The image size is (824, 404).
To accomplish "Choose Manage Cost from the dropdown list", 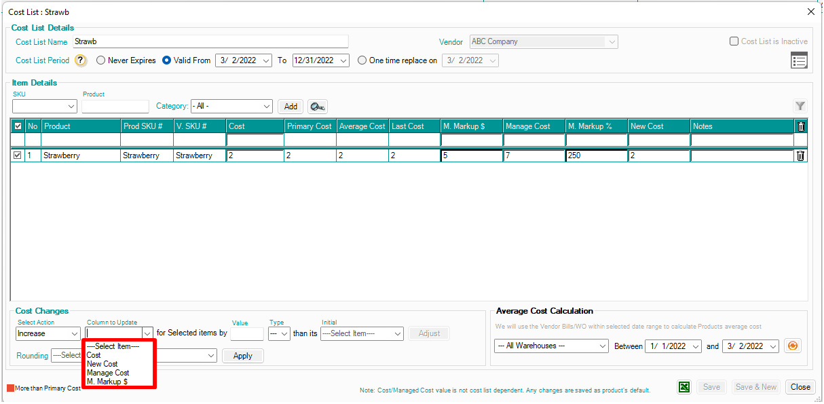I will coord(107,373).
